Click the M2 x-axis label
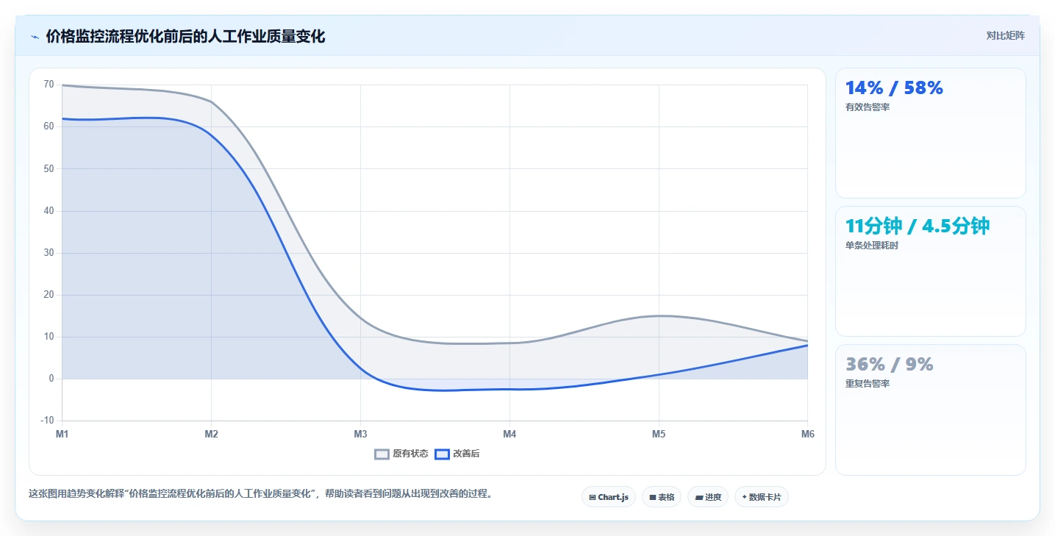Viewport: 1055px width, 536px height. click(x=212, y=435)
